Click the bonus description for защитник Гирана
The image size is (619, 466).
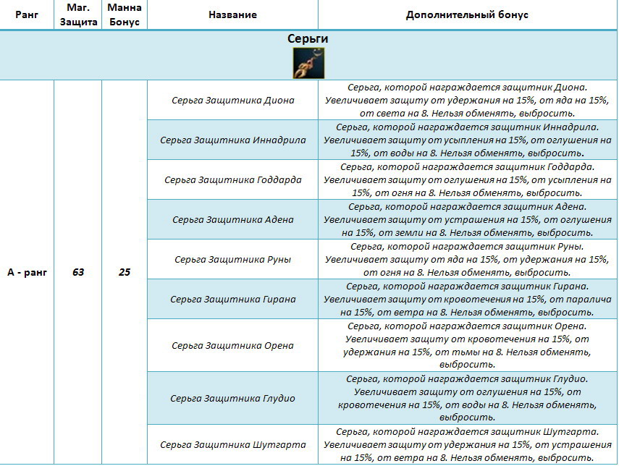(x=468, y=300)
